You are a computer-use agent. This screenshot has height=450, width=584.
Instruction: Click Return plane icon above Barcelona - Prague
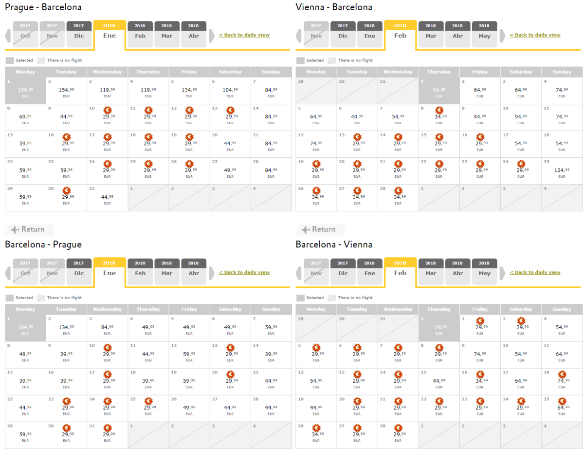coord(15,229)
